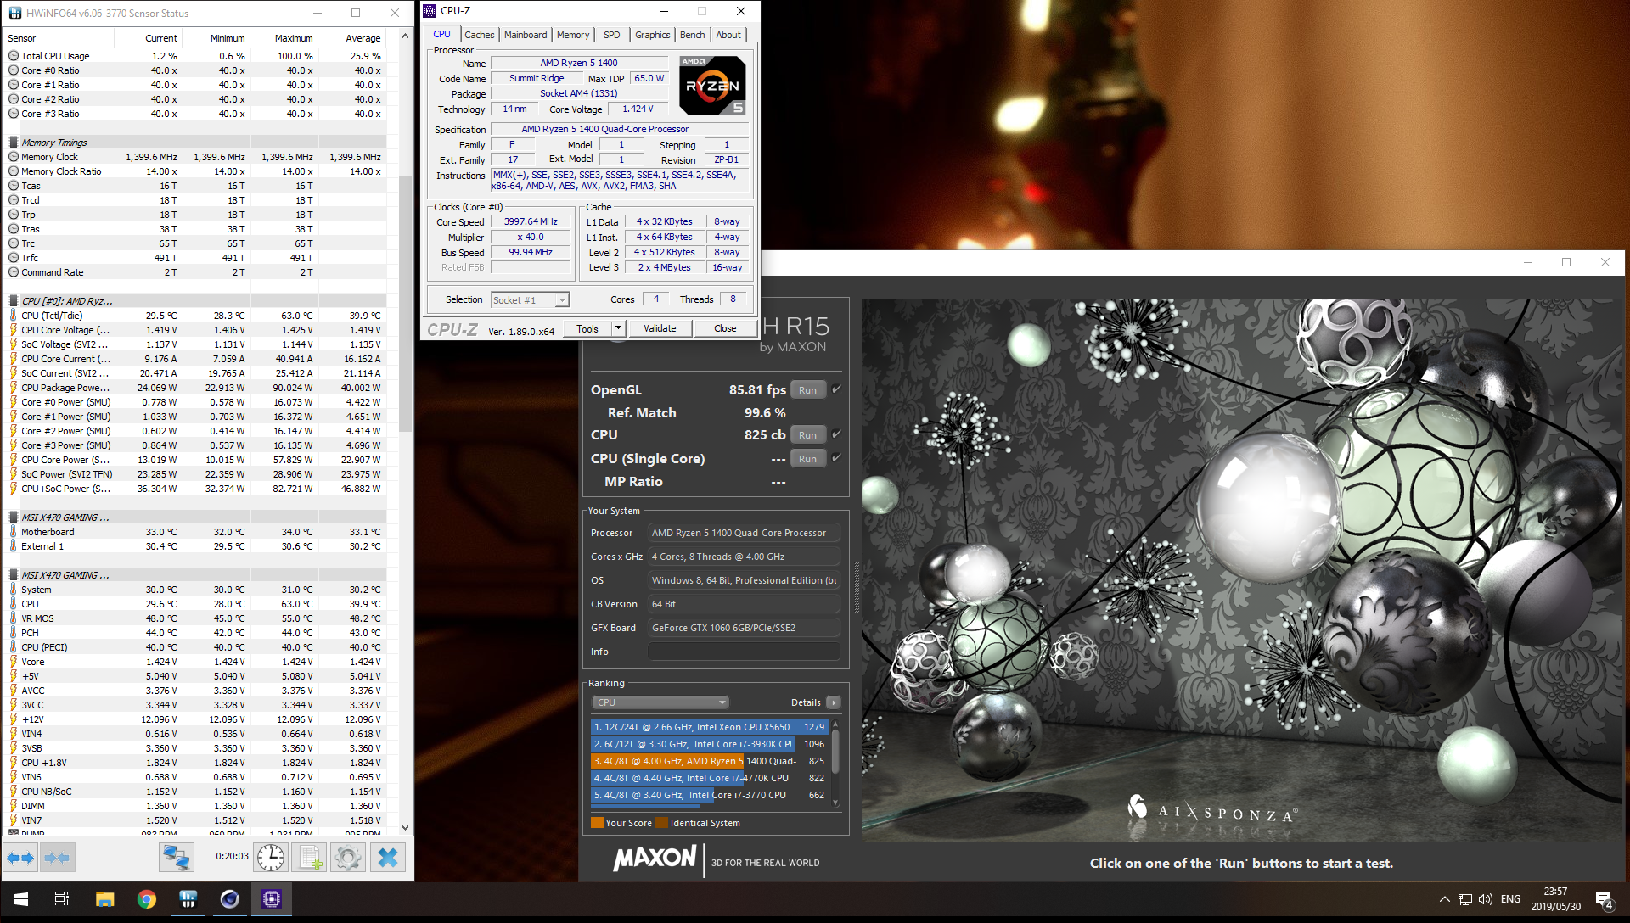This screenshot has height=923, width=1630.
Task: Switch to Bench tab in CPU-Z
Action: pyautogui.click(x=693, y=35)
